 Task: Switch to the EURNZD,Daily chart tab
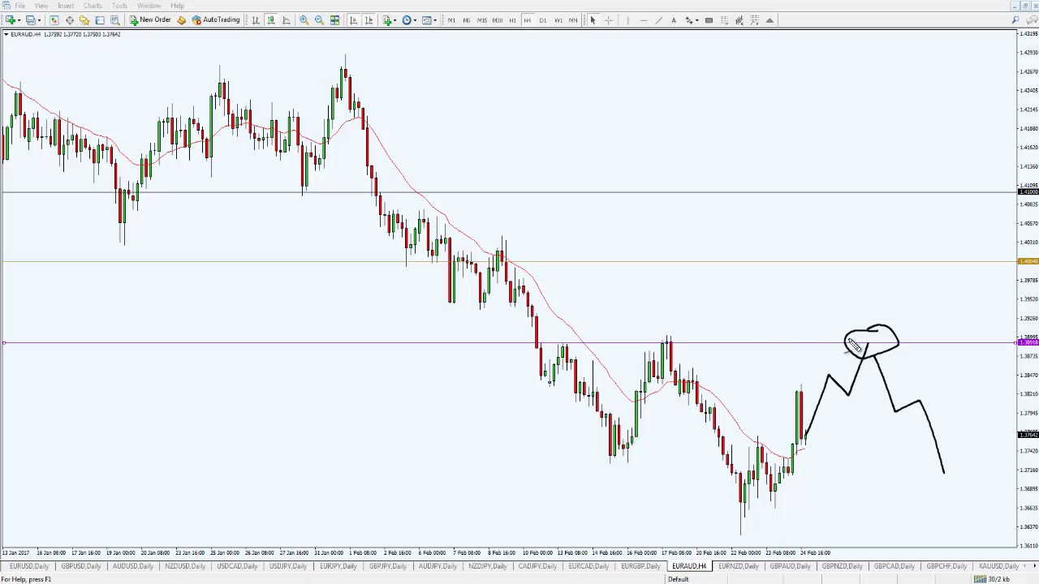(x=738, y=566)
